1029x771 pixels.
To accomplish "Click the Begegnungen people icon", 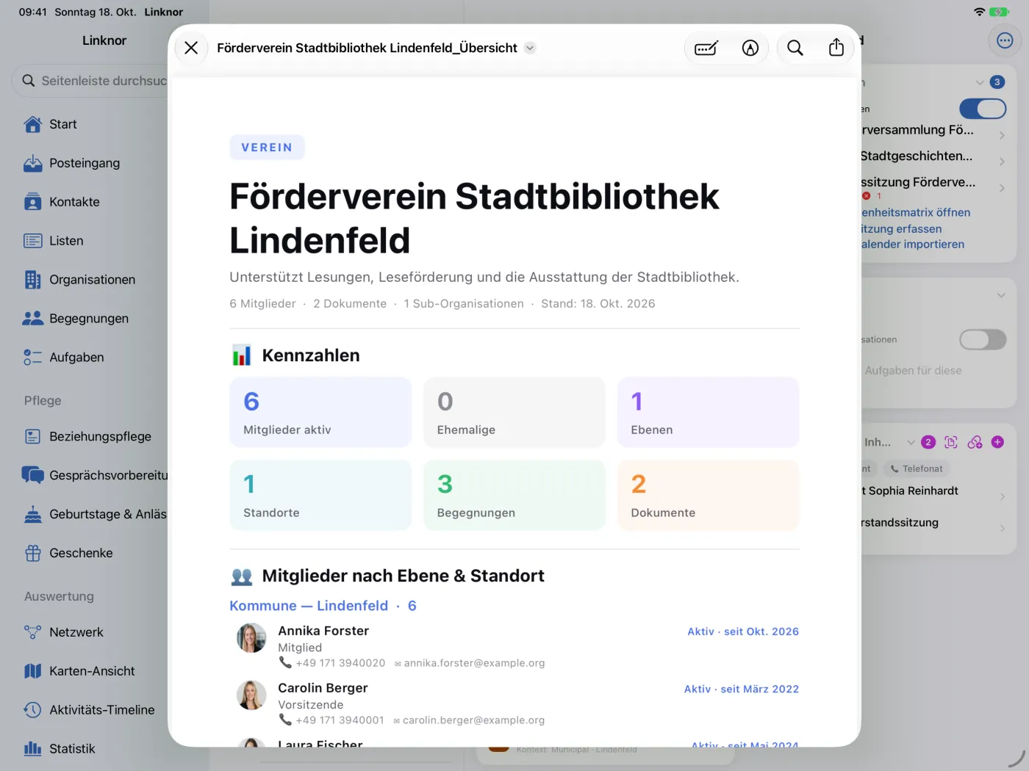I will [32, 319].
